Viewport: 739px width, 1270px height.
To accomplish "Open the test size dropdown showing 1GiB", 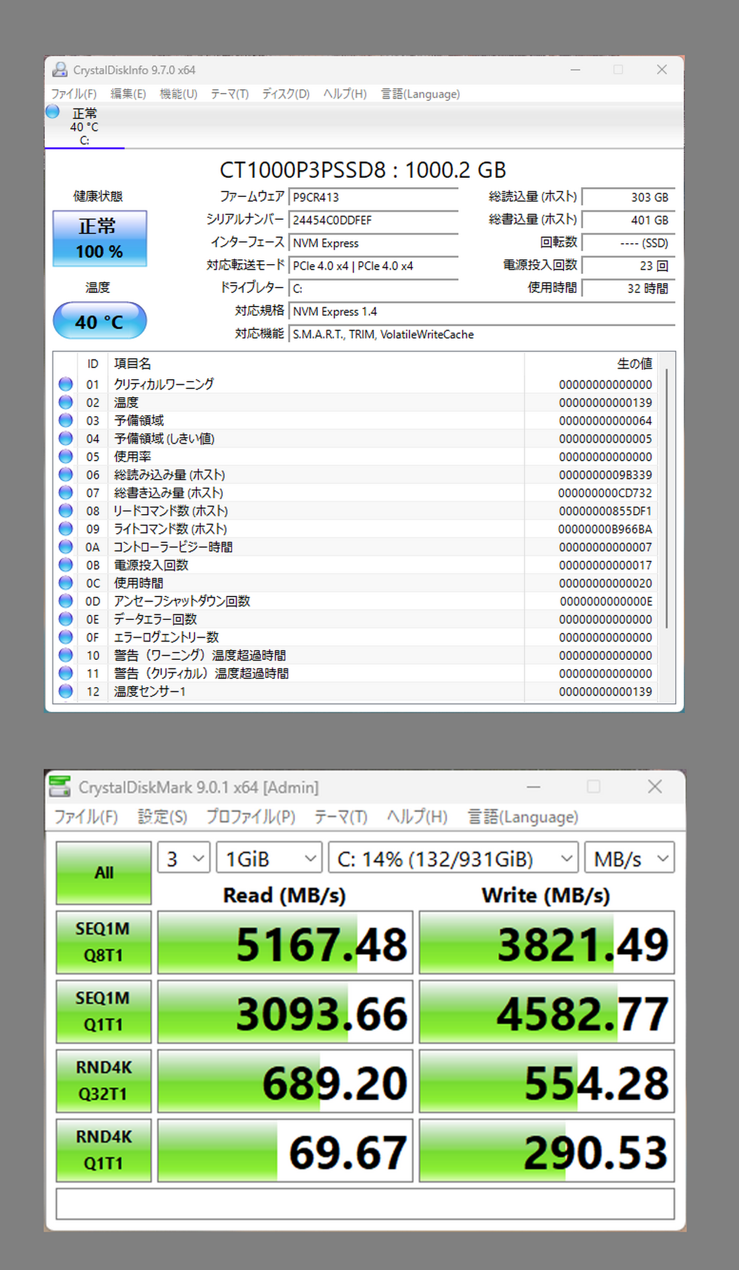I will coord(269,858).
